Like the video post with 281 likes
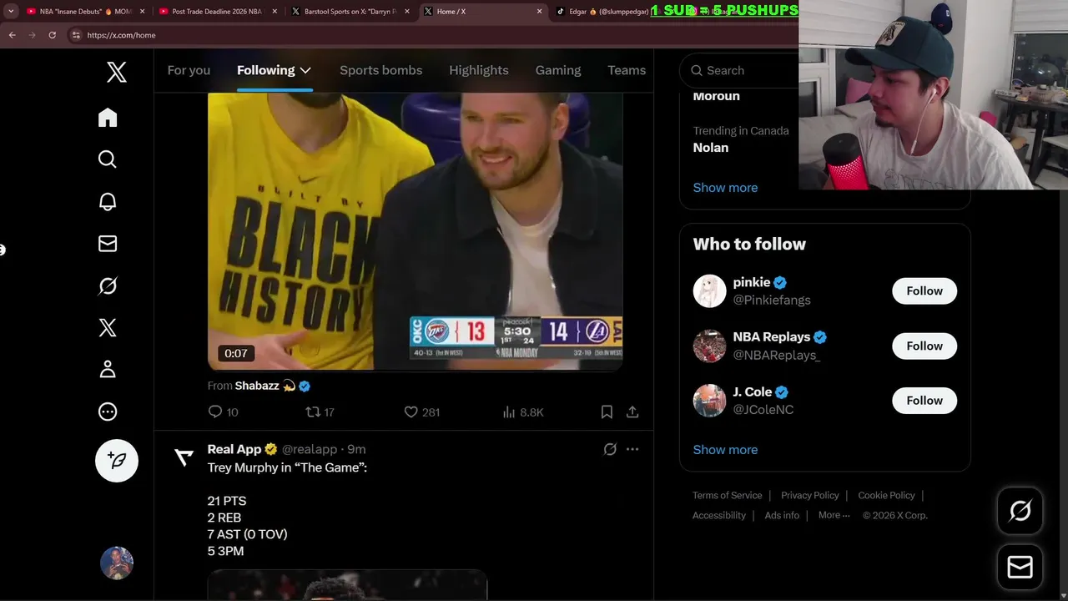Image resolution: width=1068 pixels, height=601 pixels. coord(421,412)
